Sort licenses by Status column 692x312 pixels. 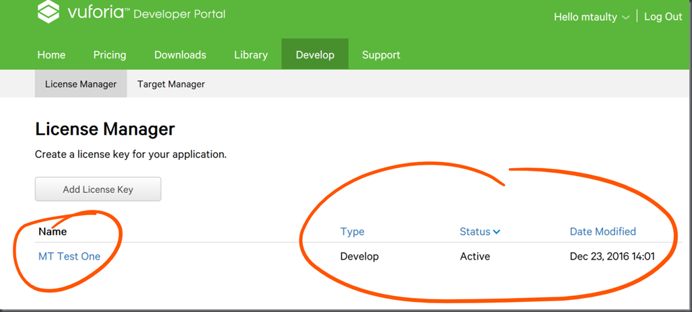click(x=475, y=232)
